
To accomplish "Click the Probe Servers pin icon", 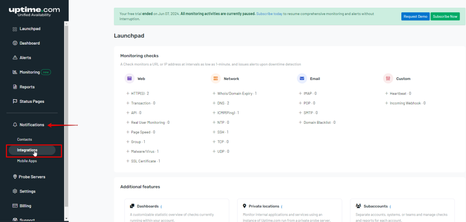I will tap(15, 177).
